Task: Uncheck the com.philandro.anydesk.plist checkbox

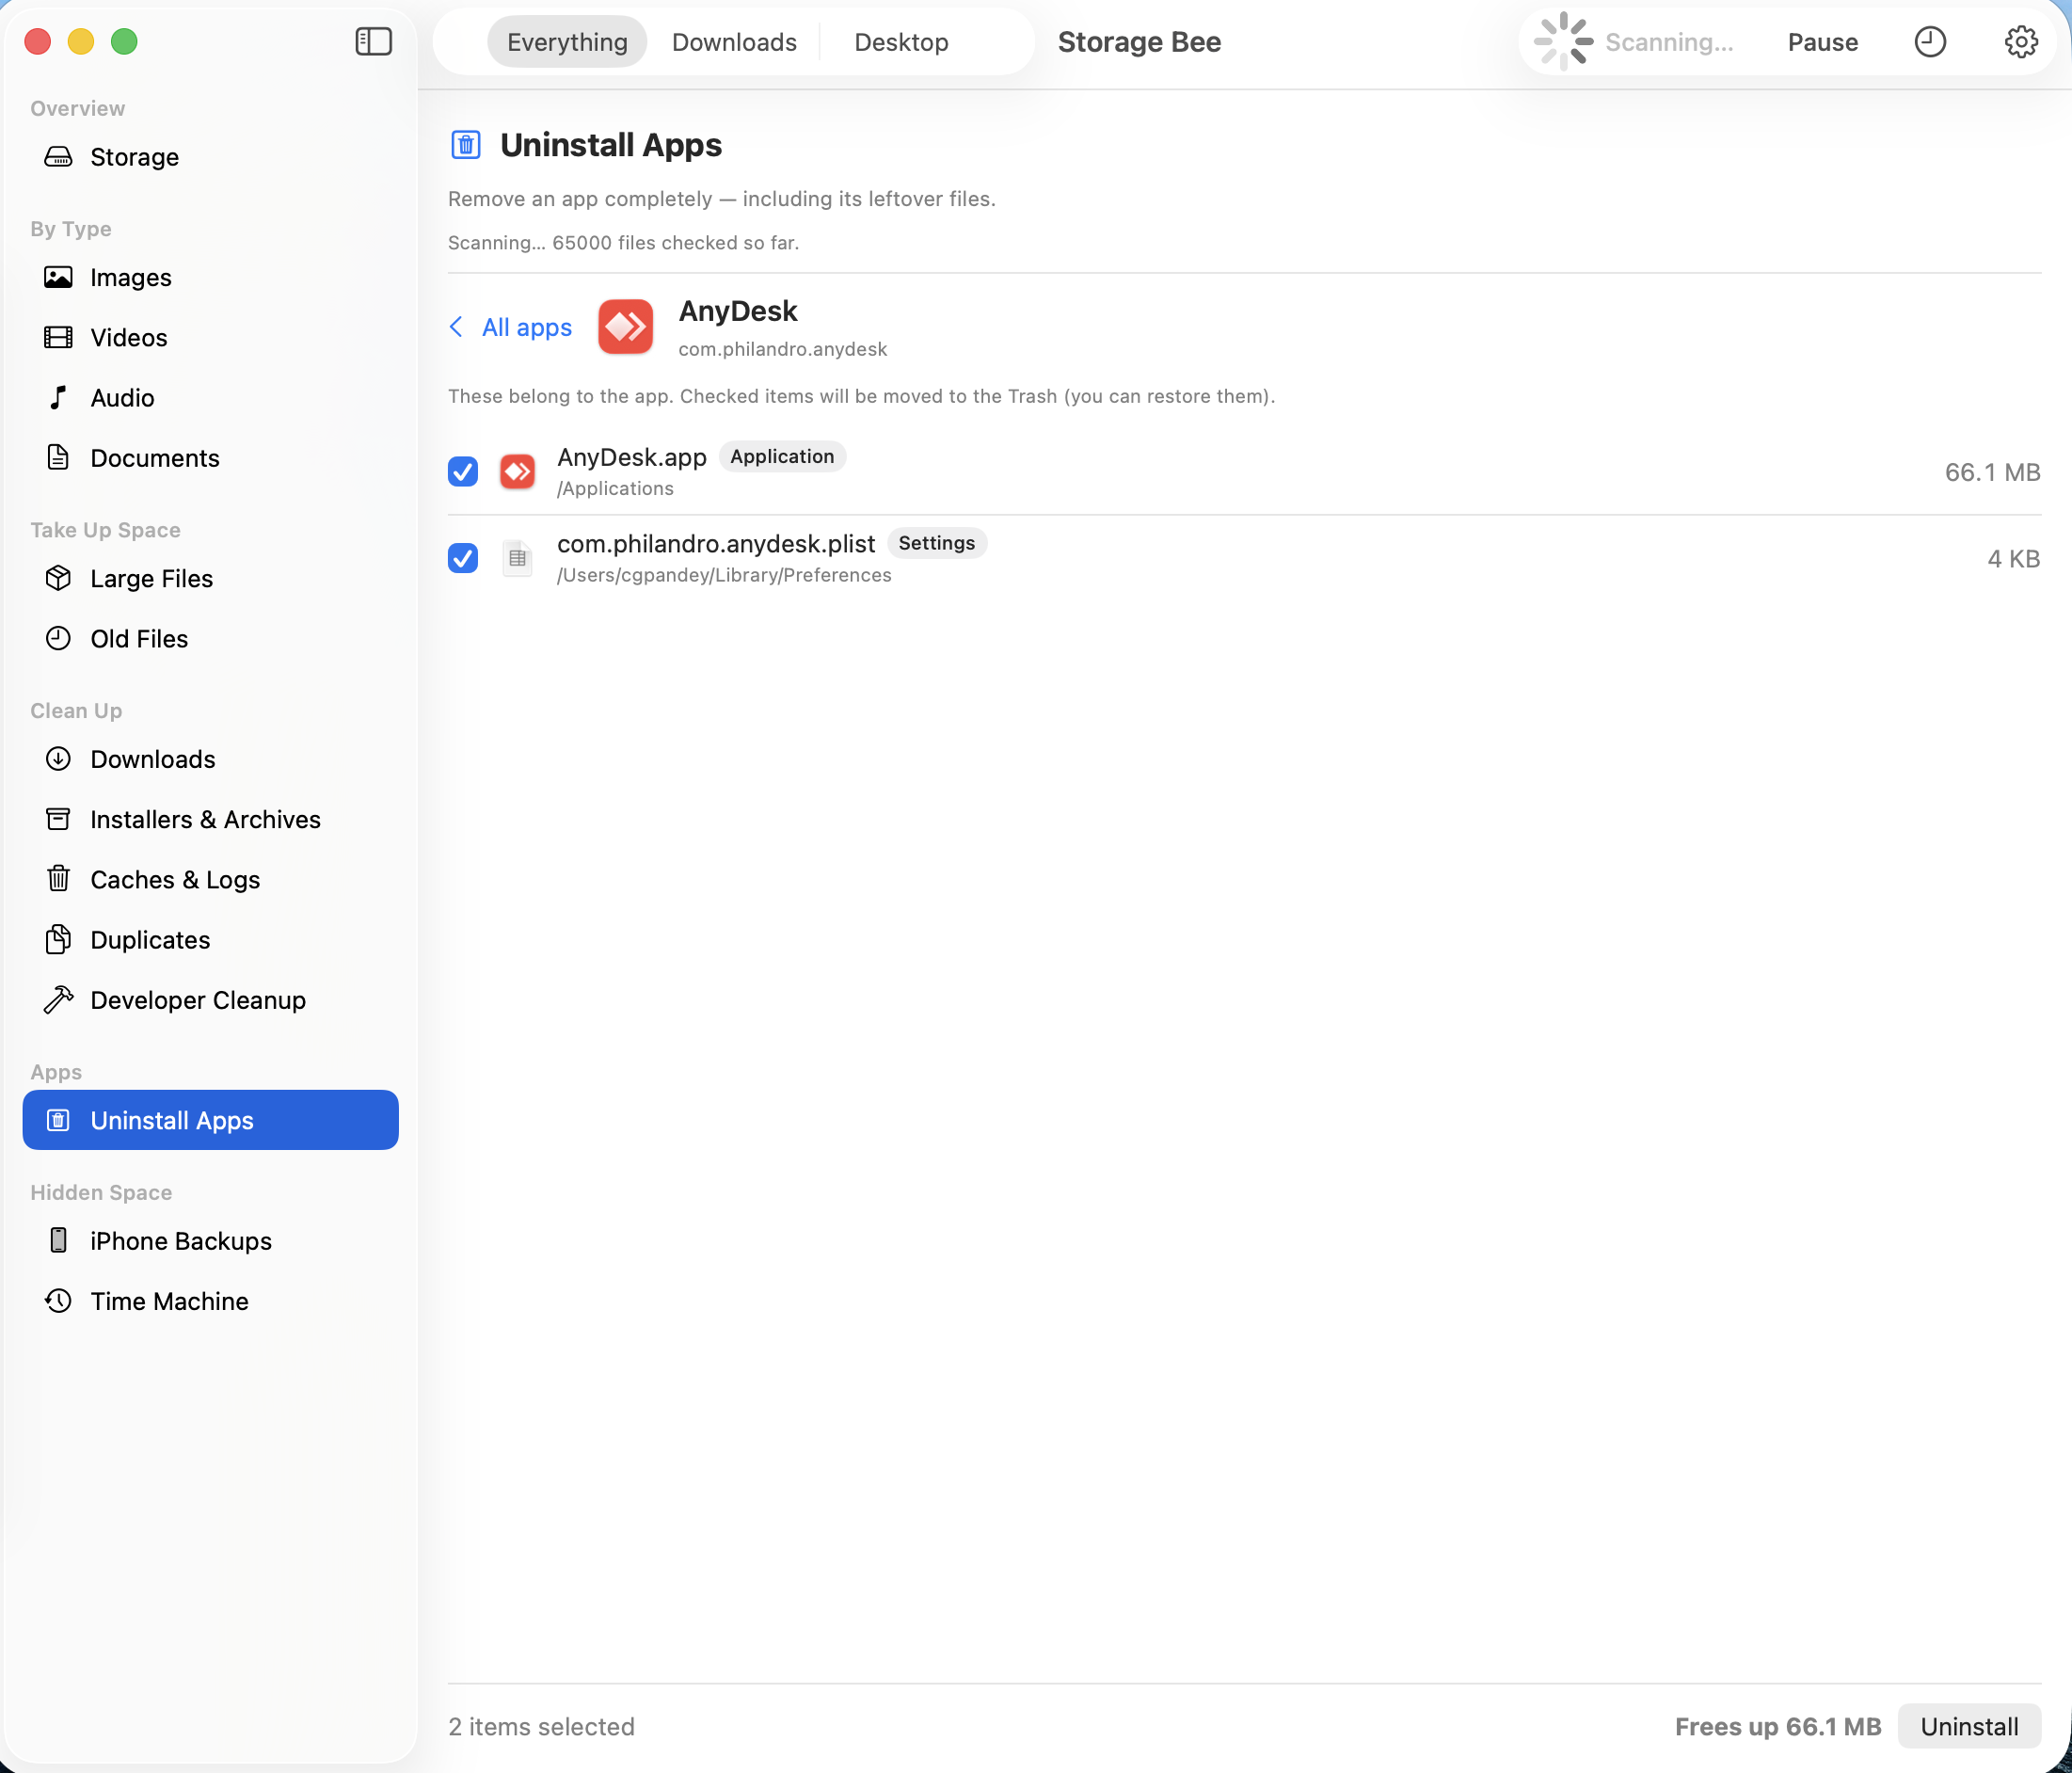Action: [463, 558]
